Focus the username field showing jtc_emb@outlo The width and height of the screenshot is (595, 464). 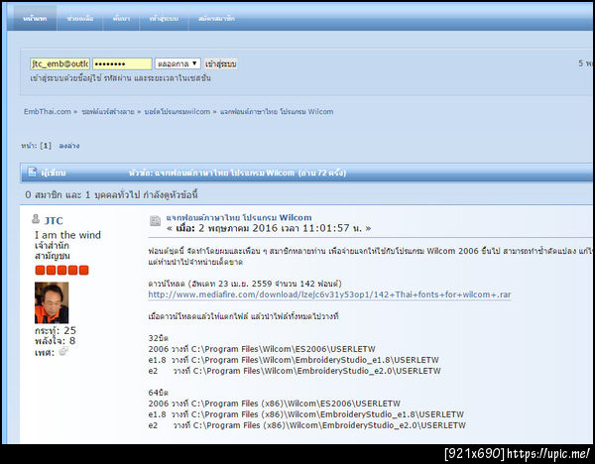point(59,63)
